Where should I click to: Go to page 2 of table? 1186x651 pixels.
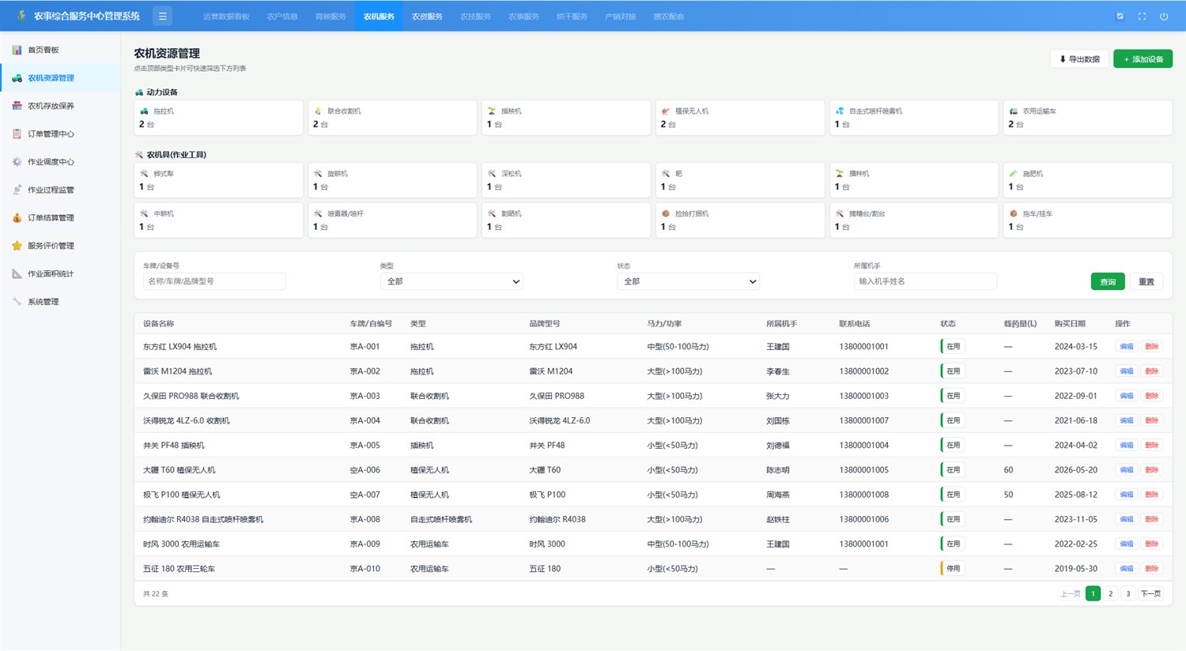[1111, 593]
